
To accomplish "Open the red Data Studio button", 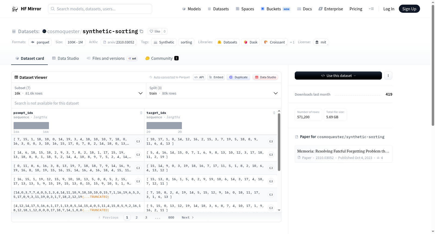I will tap(265, 77).
